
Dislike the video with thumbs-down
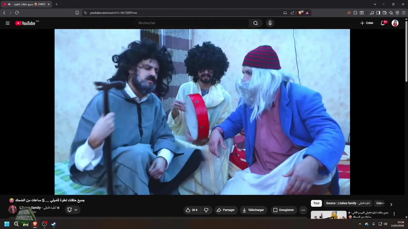(x=206, y=210)
